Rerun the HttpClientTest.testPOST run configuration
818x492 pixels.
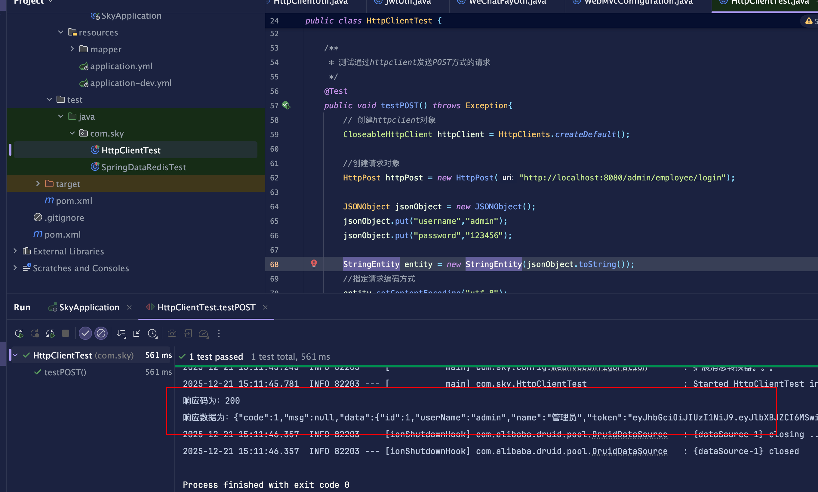click(x=19, y=333)
